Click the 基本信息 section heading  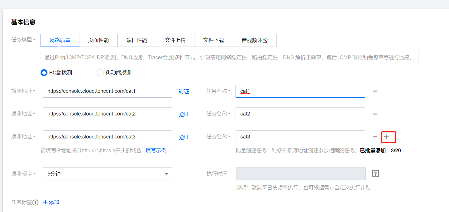coord(23,22)
